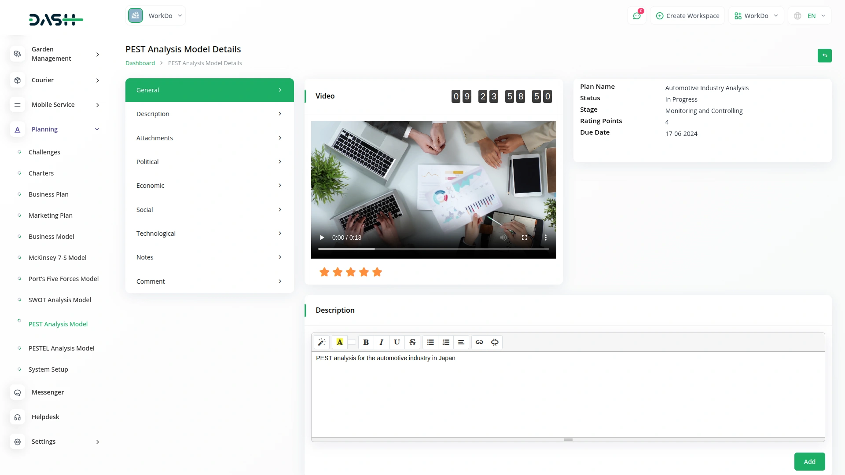The height and width of the screenshot is (475, 845).
Task: Go to Dashboard breadcrumb link
Action: (x=140, y=63)
